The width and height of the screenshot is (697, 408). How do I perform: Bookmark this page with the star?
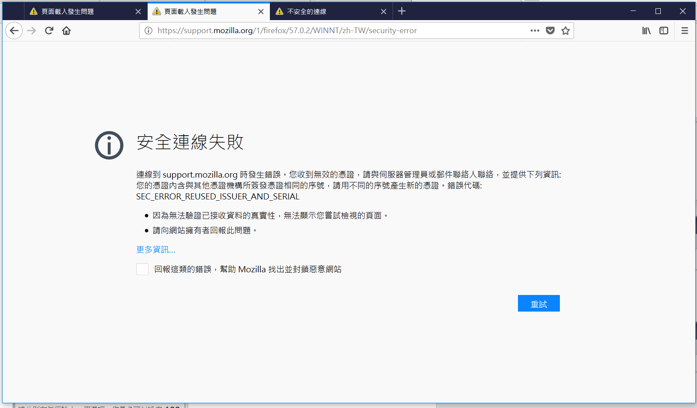coord(566,31)
